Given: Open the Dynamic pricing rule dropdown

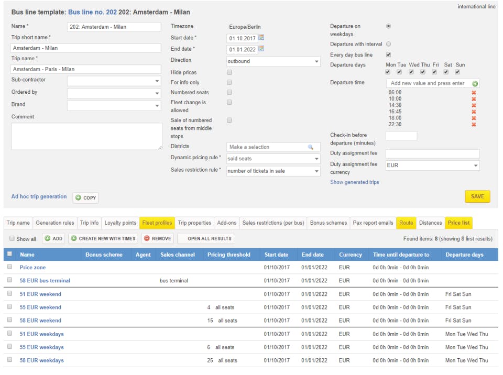Looking at the screenshot, I should [x=273, y=159].
